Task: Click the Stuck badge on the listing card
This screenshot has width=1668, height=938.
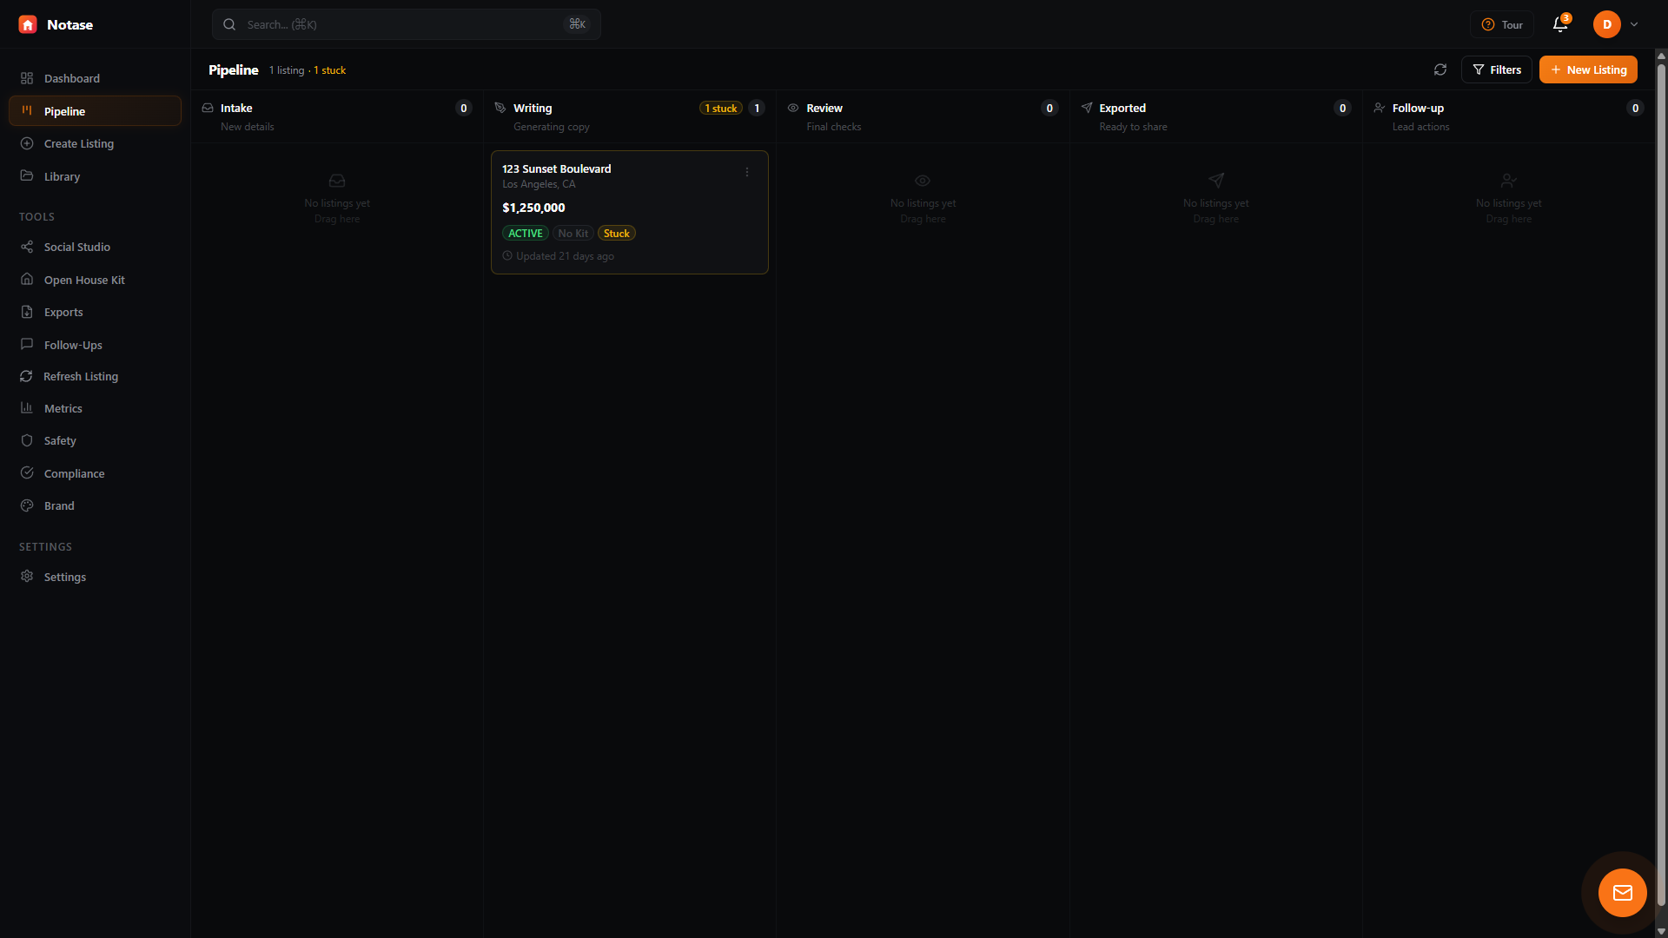Action: click(x=616, y=233)
